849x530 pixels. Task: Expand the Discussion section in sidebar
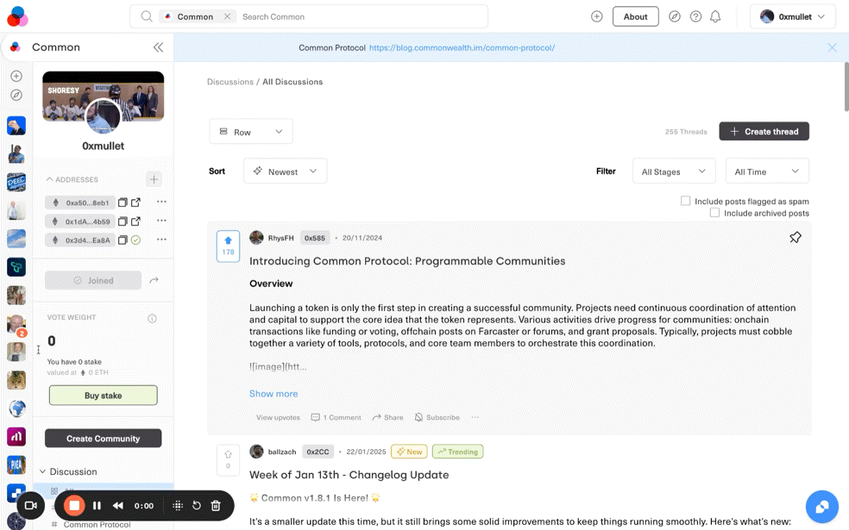click(43, 471)
